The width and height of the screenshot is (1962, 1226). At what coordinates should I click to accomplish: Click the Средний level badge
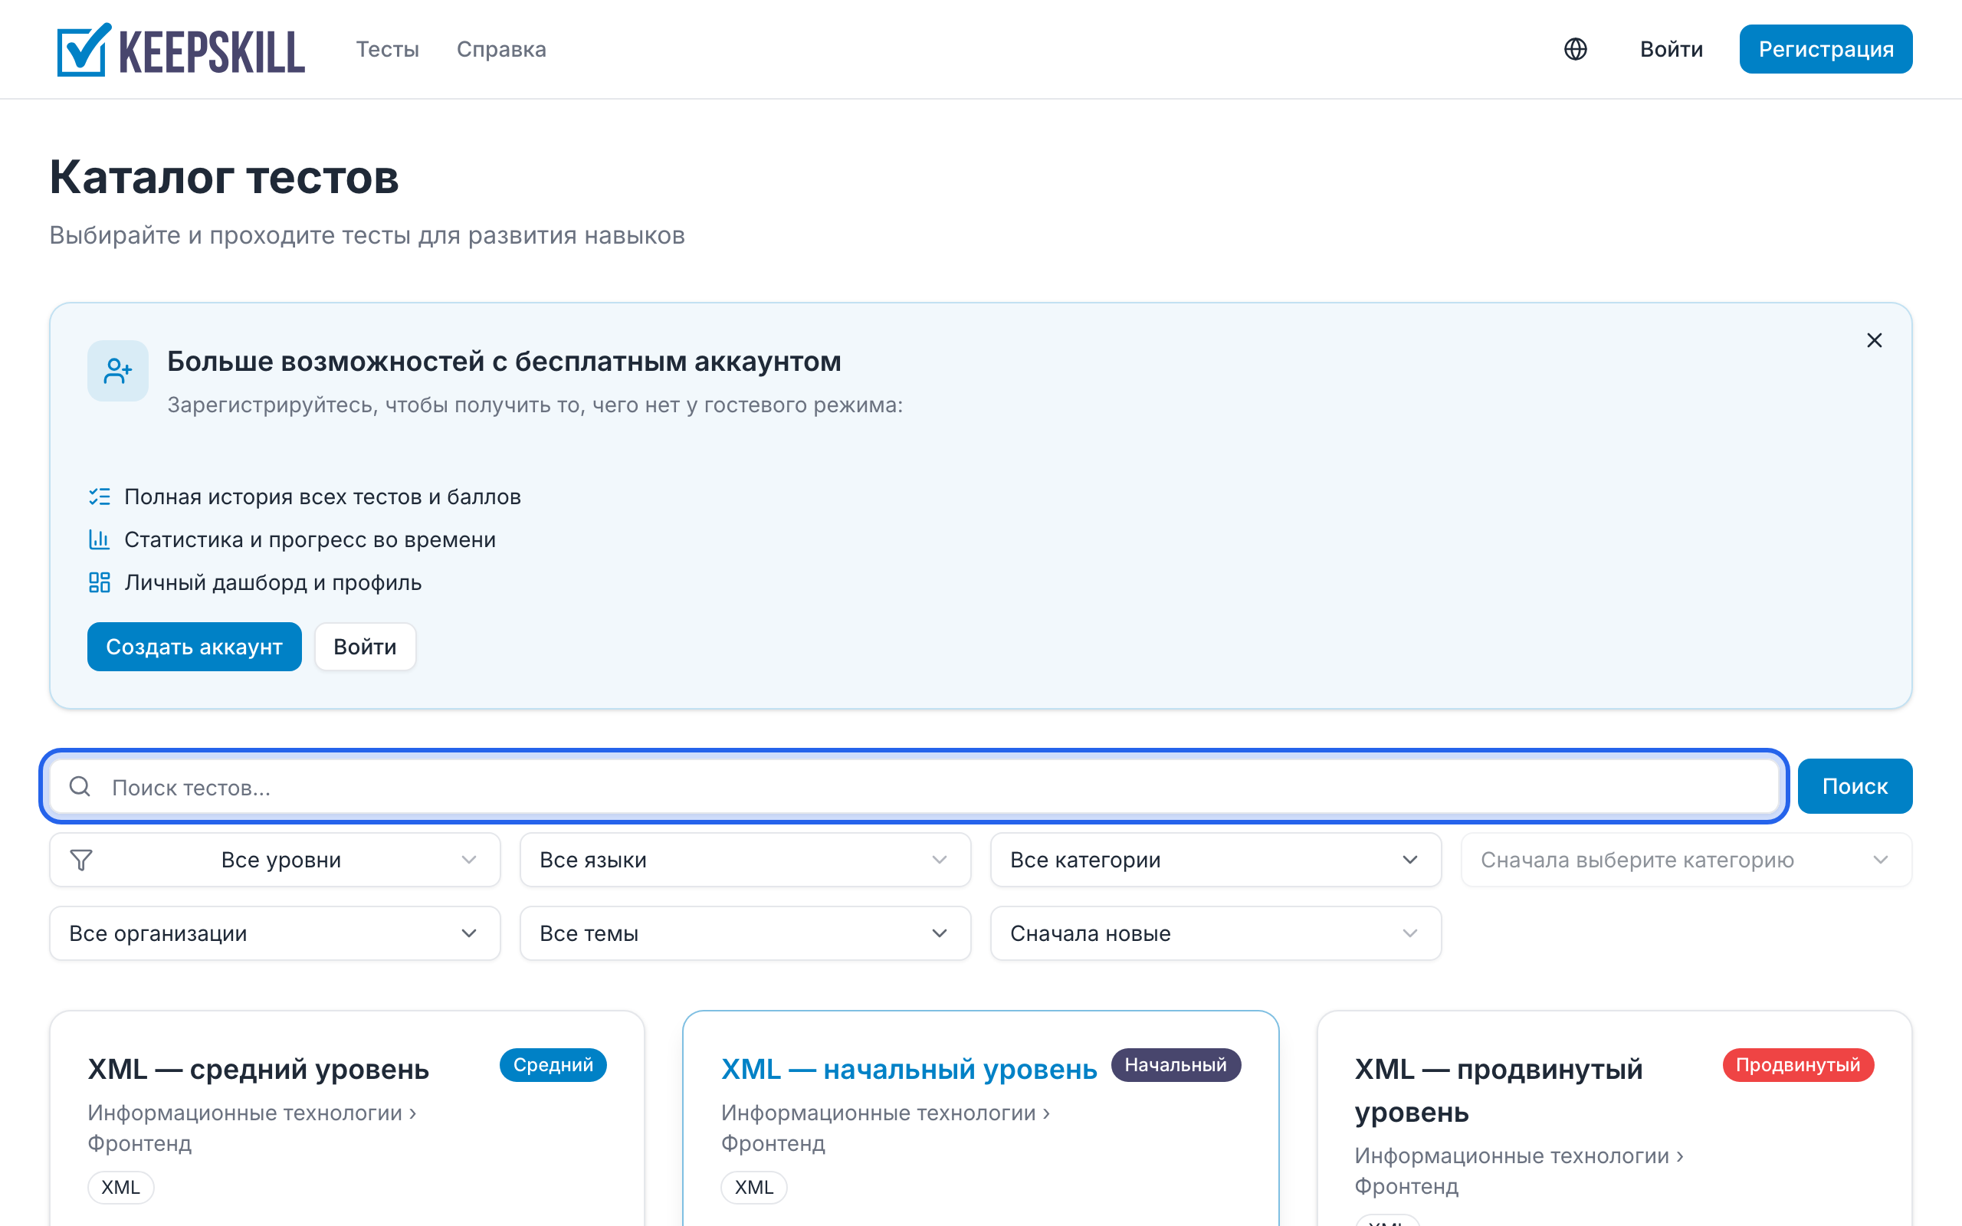point(553,1065)
